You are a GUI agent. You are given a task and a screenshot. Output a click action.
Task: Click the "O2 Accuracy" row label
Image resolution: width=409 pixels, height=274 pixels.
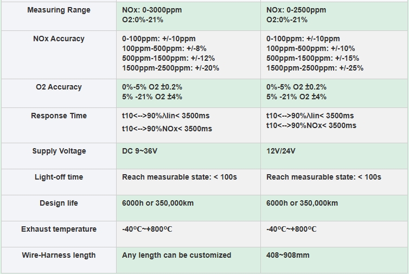(59, 87)
